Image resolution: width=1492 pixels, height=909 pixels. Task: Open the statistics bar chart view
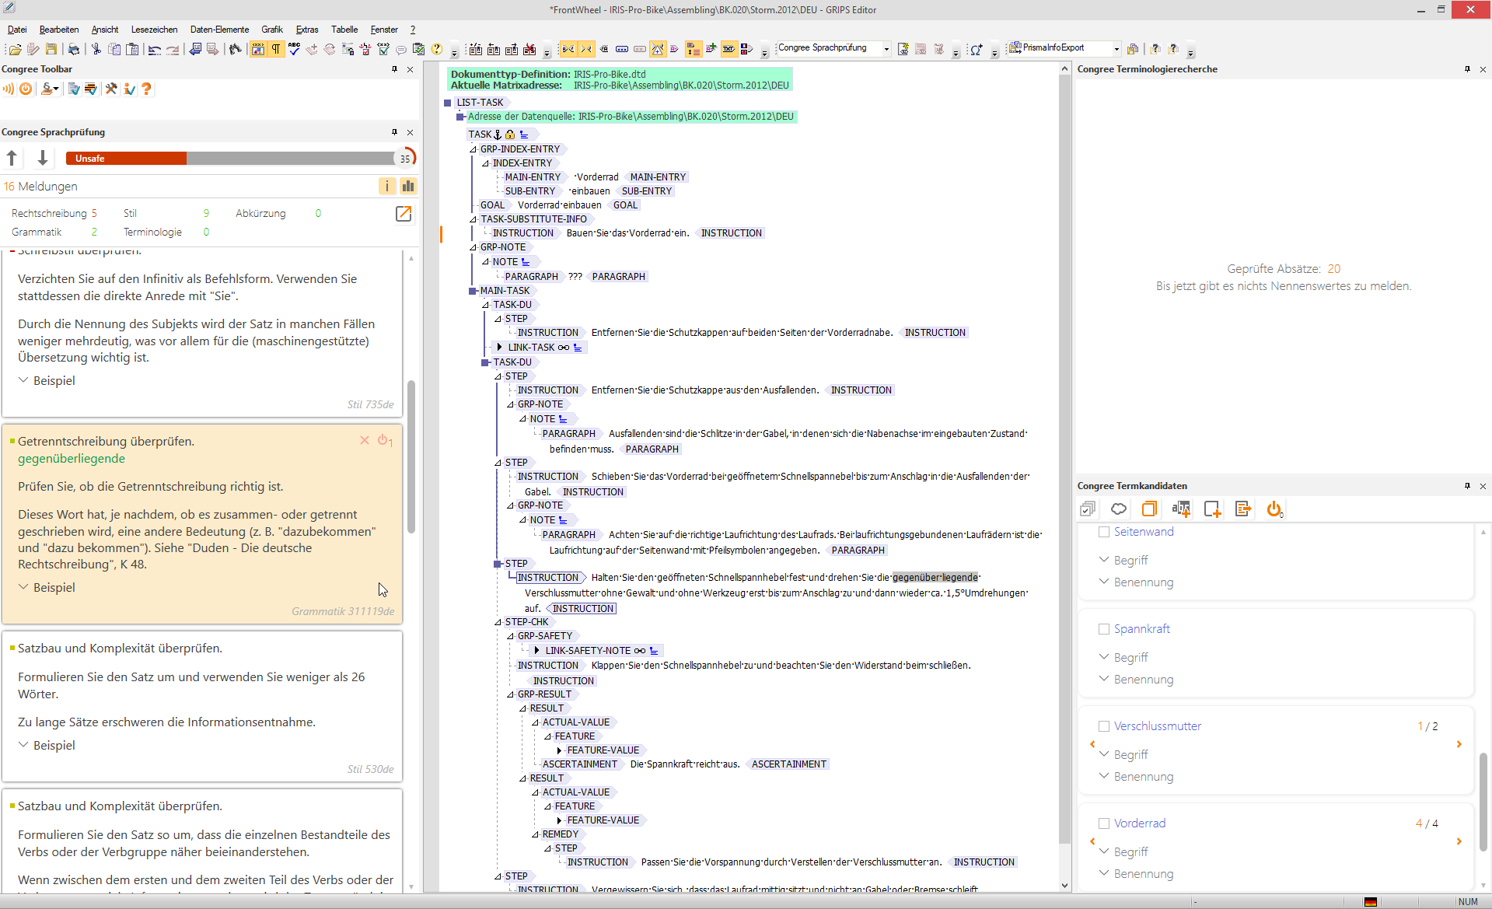[407, 187]
